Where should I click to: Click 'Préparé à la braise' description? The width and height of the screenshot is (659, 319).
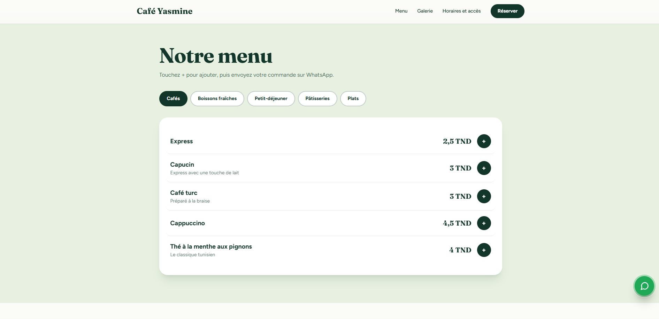(190, 201)
